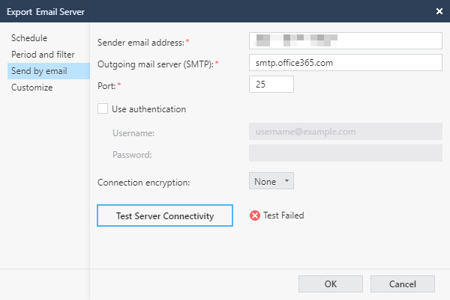
Task: Select the Port number field
Action: point(271,85)
